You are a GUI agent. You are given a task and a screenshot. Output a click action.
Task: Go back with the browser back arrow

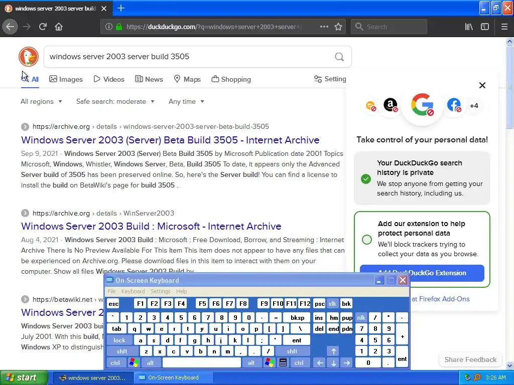click(x=10, y=27)
